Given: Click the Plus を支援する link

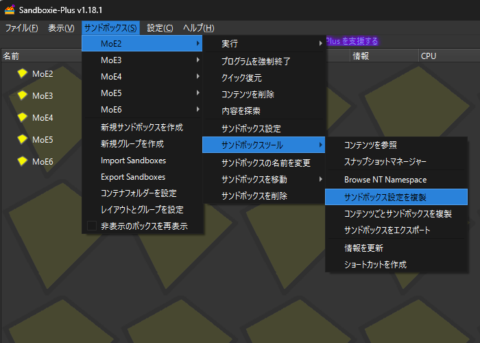Looking at the screenshot, I should coord(352,41).
